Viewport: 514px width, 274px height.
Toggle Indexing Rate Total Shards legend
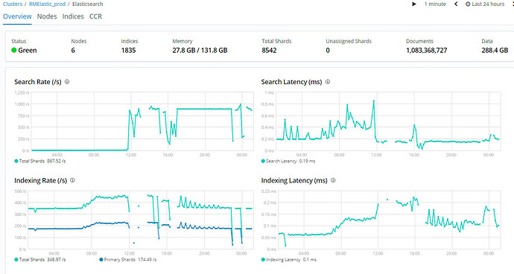[40, 260]
